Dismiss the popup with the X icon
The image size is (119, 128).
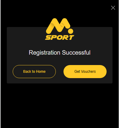tap(113, 8)
